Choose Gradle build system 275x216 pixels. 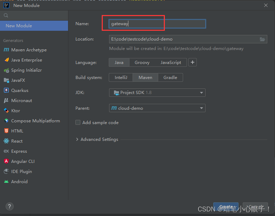click(x=170, y=78)
